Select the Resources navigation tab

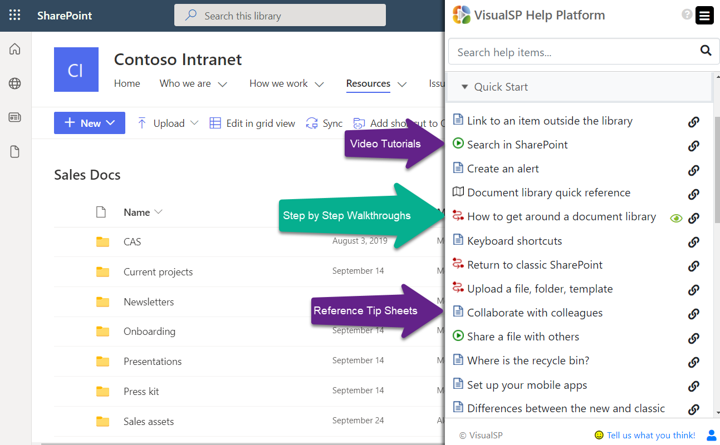368,83
